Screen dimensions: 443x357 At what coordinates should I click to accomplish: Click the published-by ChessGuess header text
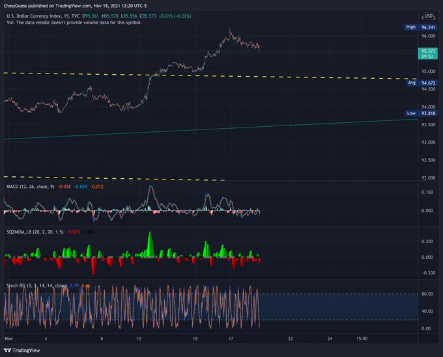[75, 6]
